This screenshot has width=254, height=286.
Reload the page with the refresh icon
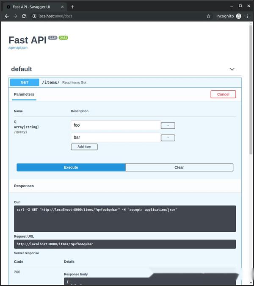(24, 16)
